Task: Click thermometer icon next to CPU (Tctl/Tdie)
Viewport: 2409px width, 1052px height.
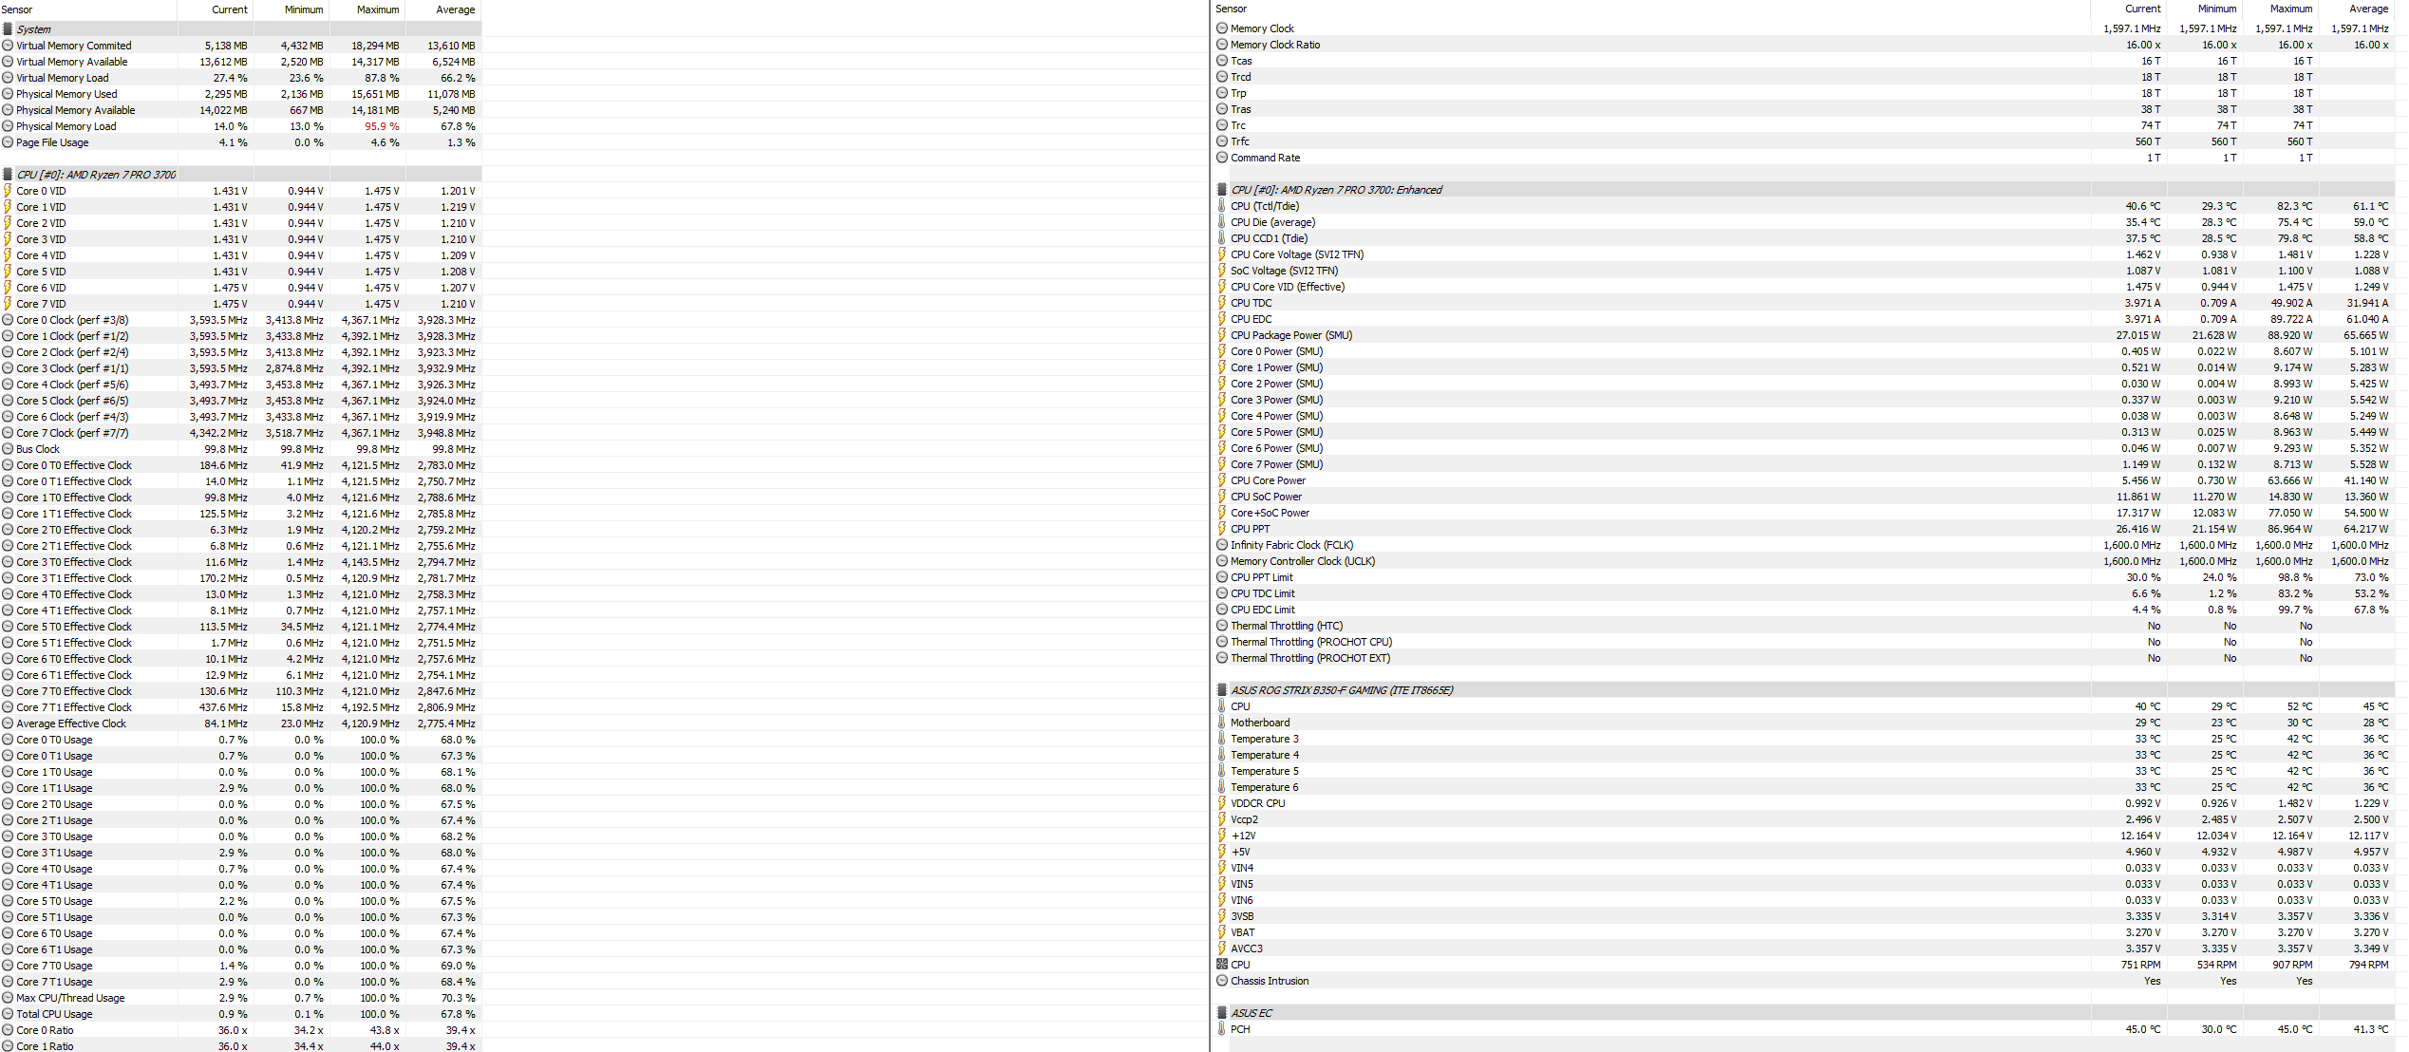Action: click(1222, 206)
